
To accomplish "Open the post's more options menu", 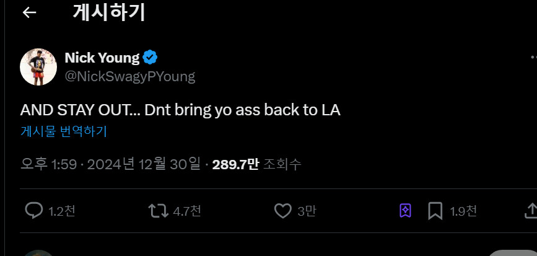I will click(x=533, y=58).
